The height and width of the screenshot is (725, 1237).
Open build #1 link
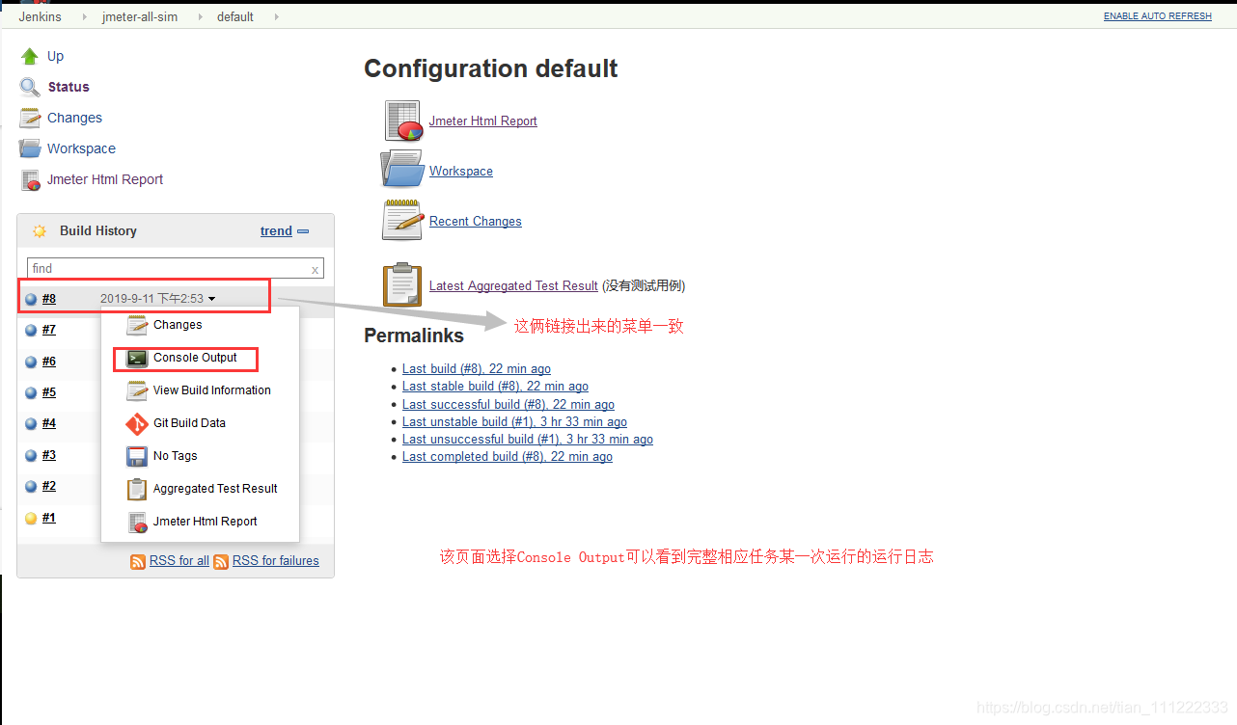49,518
